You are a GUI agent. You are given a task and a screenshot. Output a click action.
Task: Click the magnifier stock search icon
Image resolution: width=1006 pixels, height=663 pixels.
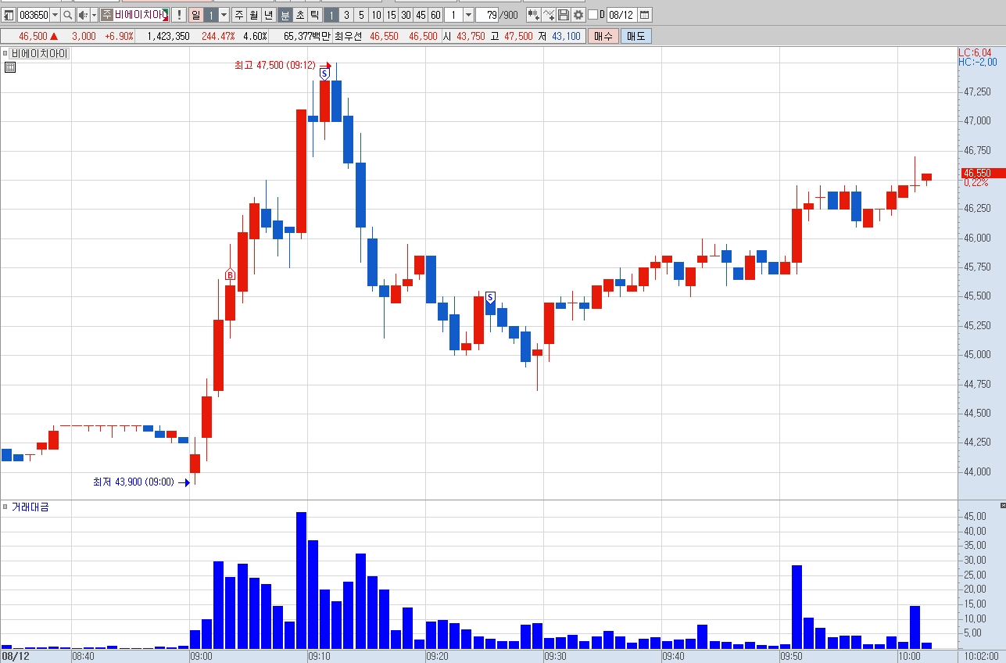[67, 15]
